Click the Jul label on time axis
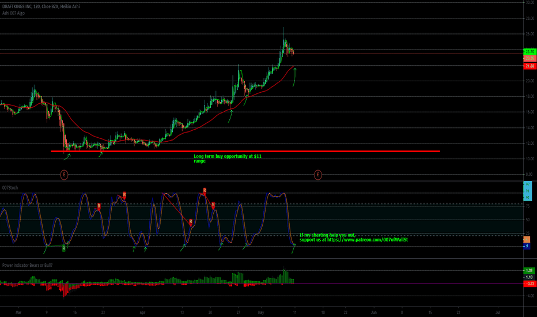Image resolution: width=537 pixels, height=317 pixels. point(498,312)
